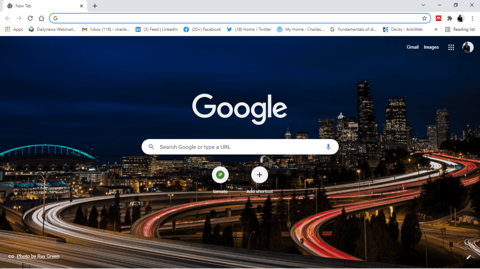
Task: Expand the hidden bookmarks chevron
Action: 436,29
